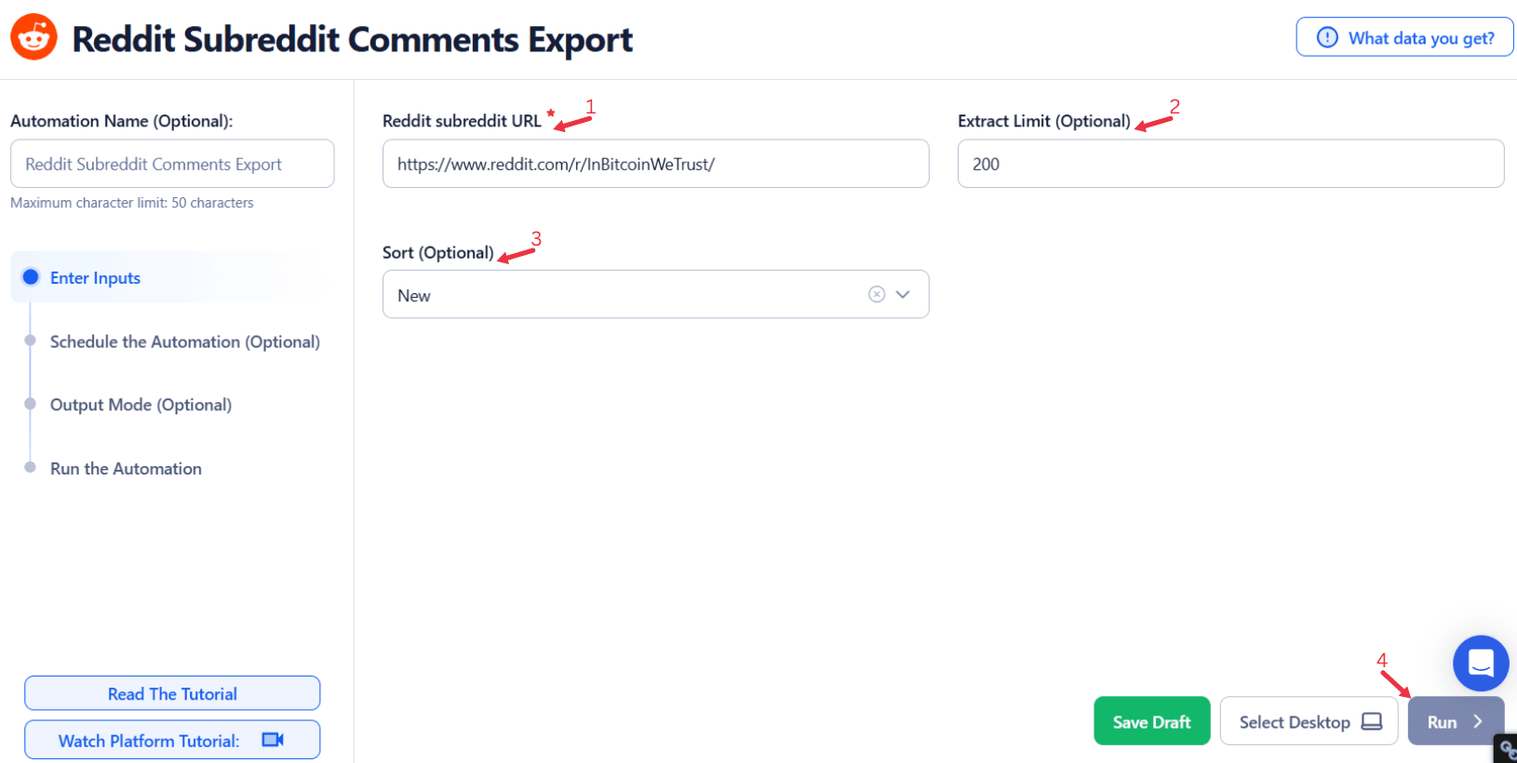Screen dimensions: 1517x763
Task: Click the laptop icon on Select Desktop
Action: point(1372,721)
